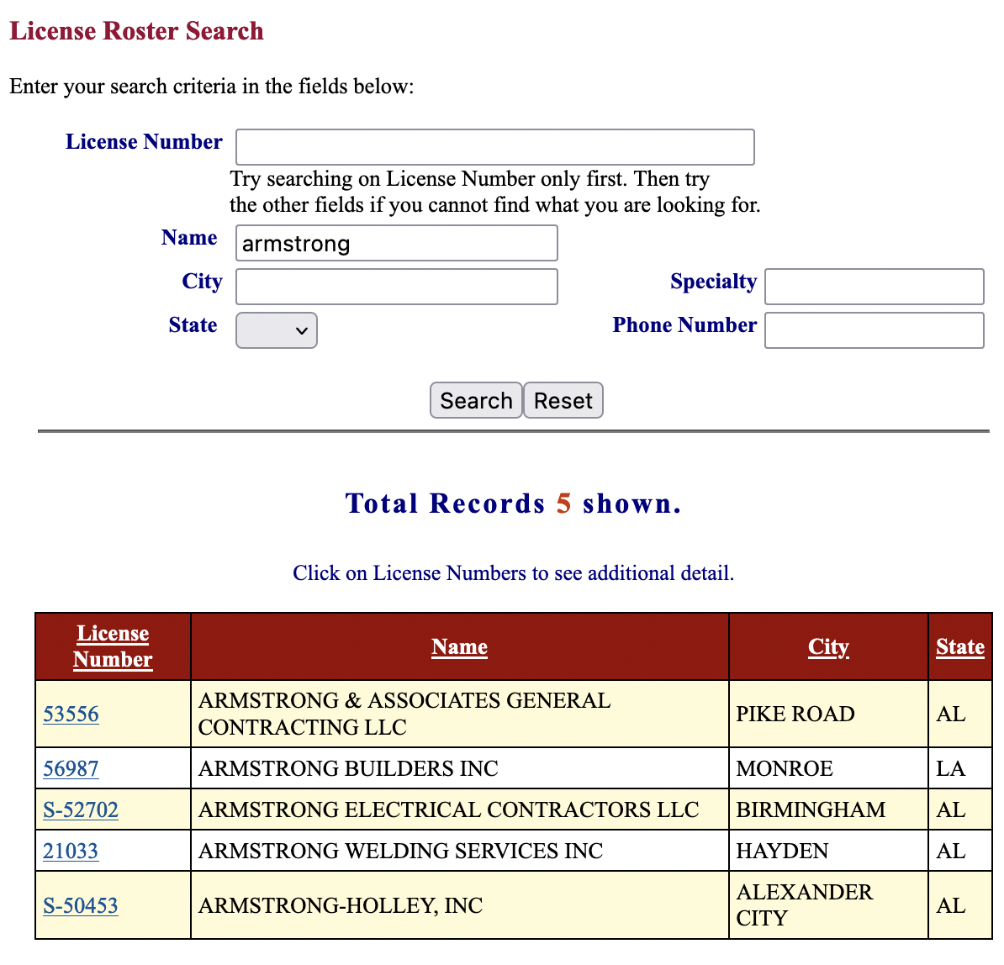Click the Name field containing armstrong
Screen dimensions: 1004x965
click(x=396, y=244)
